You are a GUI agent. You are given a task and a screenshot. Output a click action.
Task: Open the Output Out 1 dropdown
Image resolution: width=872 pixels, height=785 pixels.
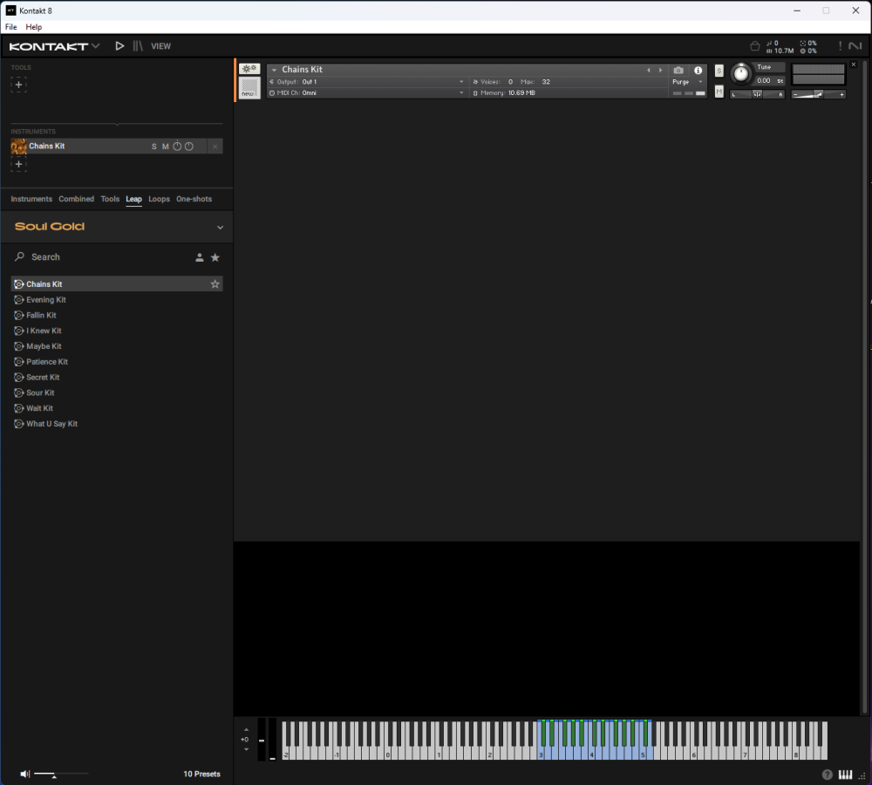coord(367,82)
